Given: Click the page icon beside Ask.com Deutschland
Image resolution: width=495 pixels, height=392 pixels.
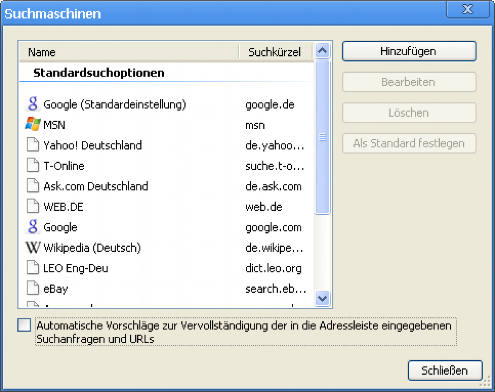Looking at the screenshot, I should click(x=33, y=186).
